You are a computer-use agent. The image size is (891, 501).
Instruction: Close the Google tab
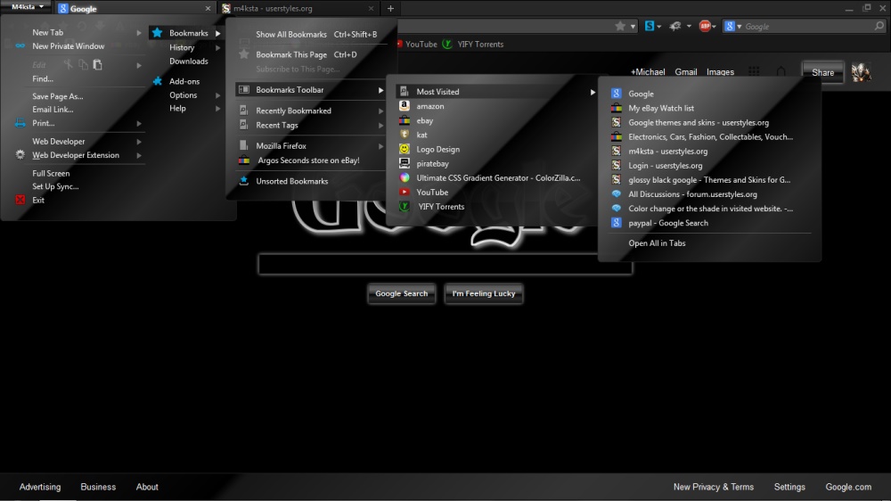coord(208,9)
